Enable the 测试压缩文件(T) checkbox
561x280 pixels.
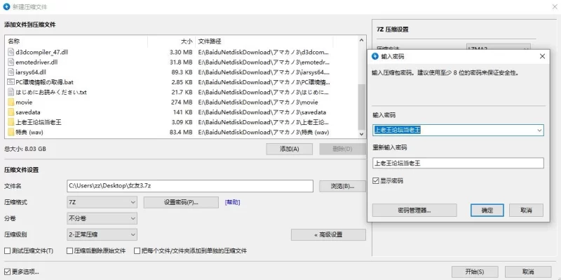click(x=7, y=251)
